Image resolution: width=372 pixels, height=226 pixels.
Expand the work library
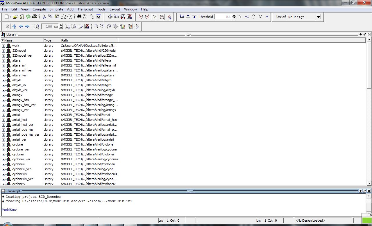pos(3,46)
